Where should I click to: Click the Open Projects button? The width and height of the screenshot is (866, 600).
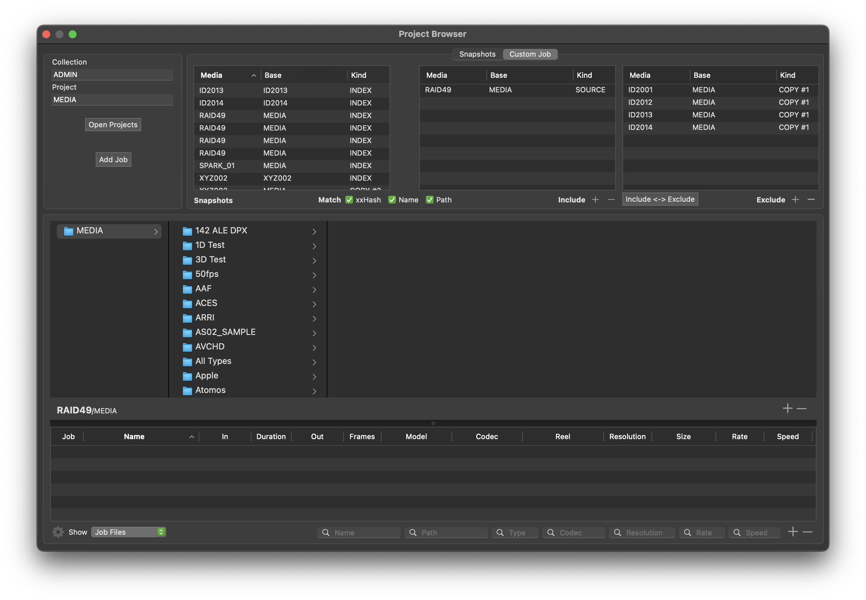(113, 124)
